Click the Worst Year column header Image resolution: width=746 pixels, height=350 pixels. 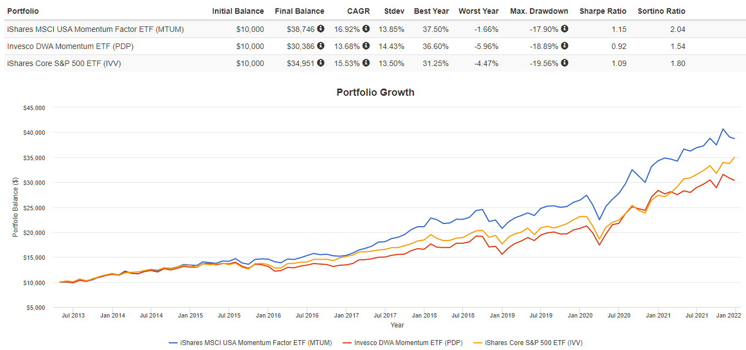(x=478, y=11)
